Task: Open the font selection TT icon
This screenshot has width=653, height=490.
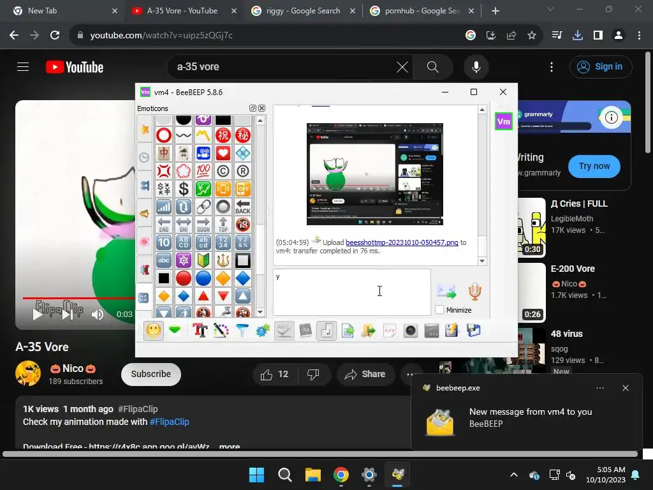Action: tap(200, 331)
